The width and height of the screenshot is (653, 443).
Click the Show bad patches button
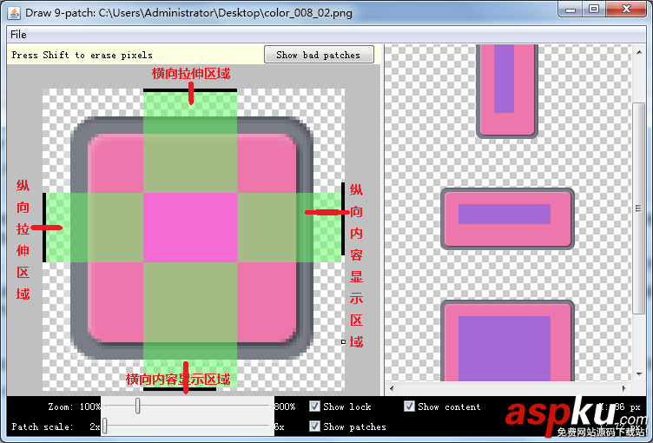point(319,55)
